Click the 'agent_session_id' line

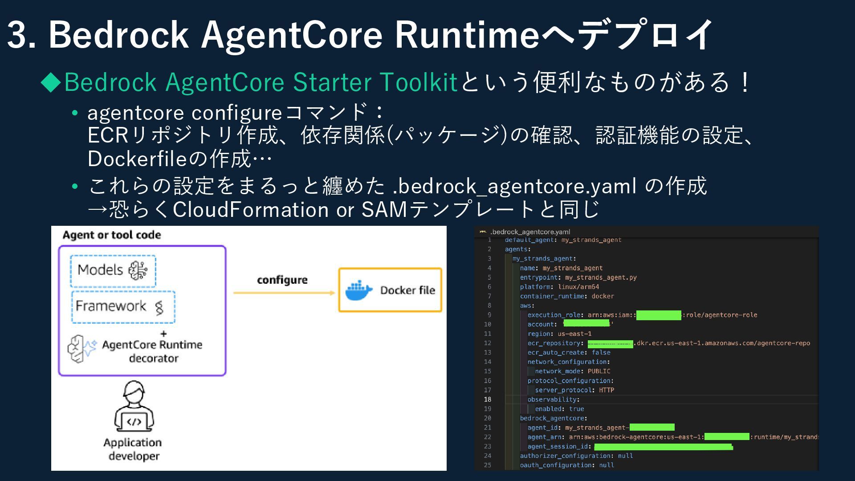[x=630, y=446]
